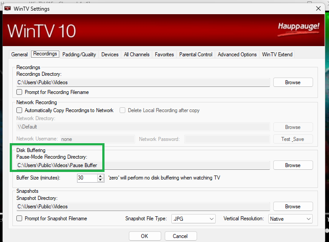
Task: Open Snapshot File Type dropdown
Action: click(x=193, y=219)
